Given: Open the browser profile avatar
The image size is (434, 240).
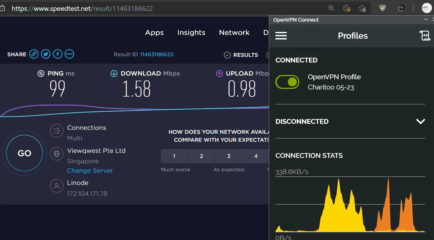Looking at the screenshot, I should click(x=427, y=8).
